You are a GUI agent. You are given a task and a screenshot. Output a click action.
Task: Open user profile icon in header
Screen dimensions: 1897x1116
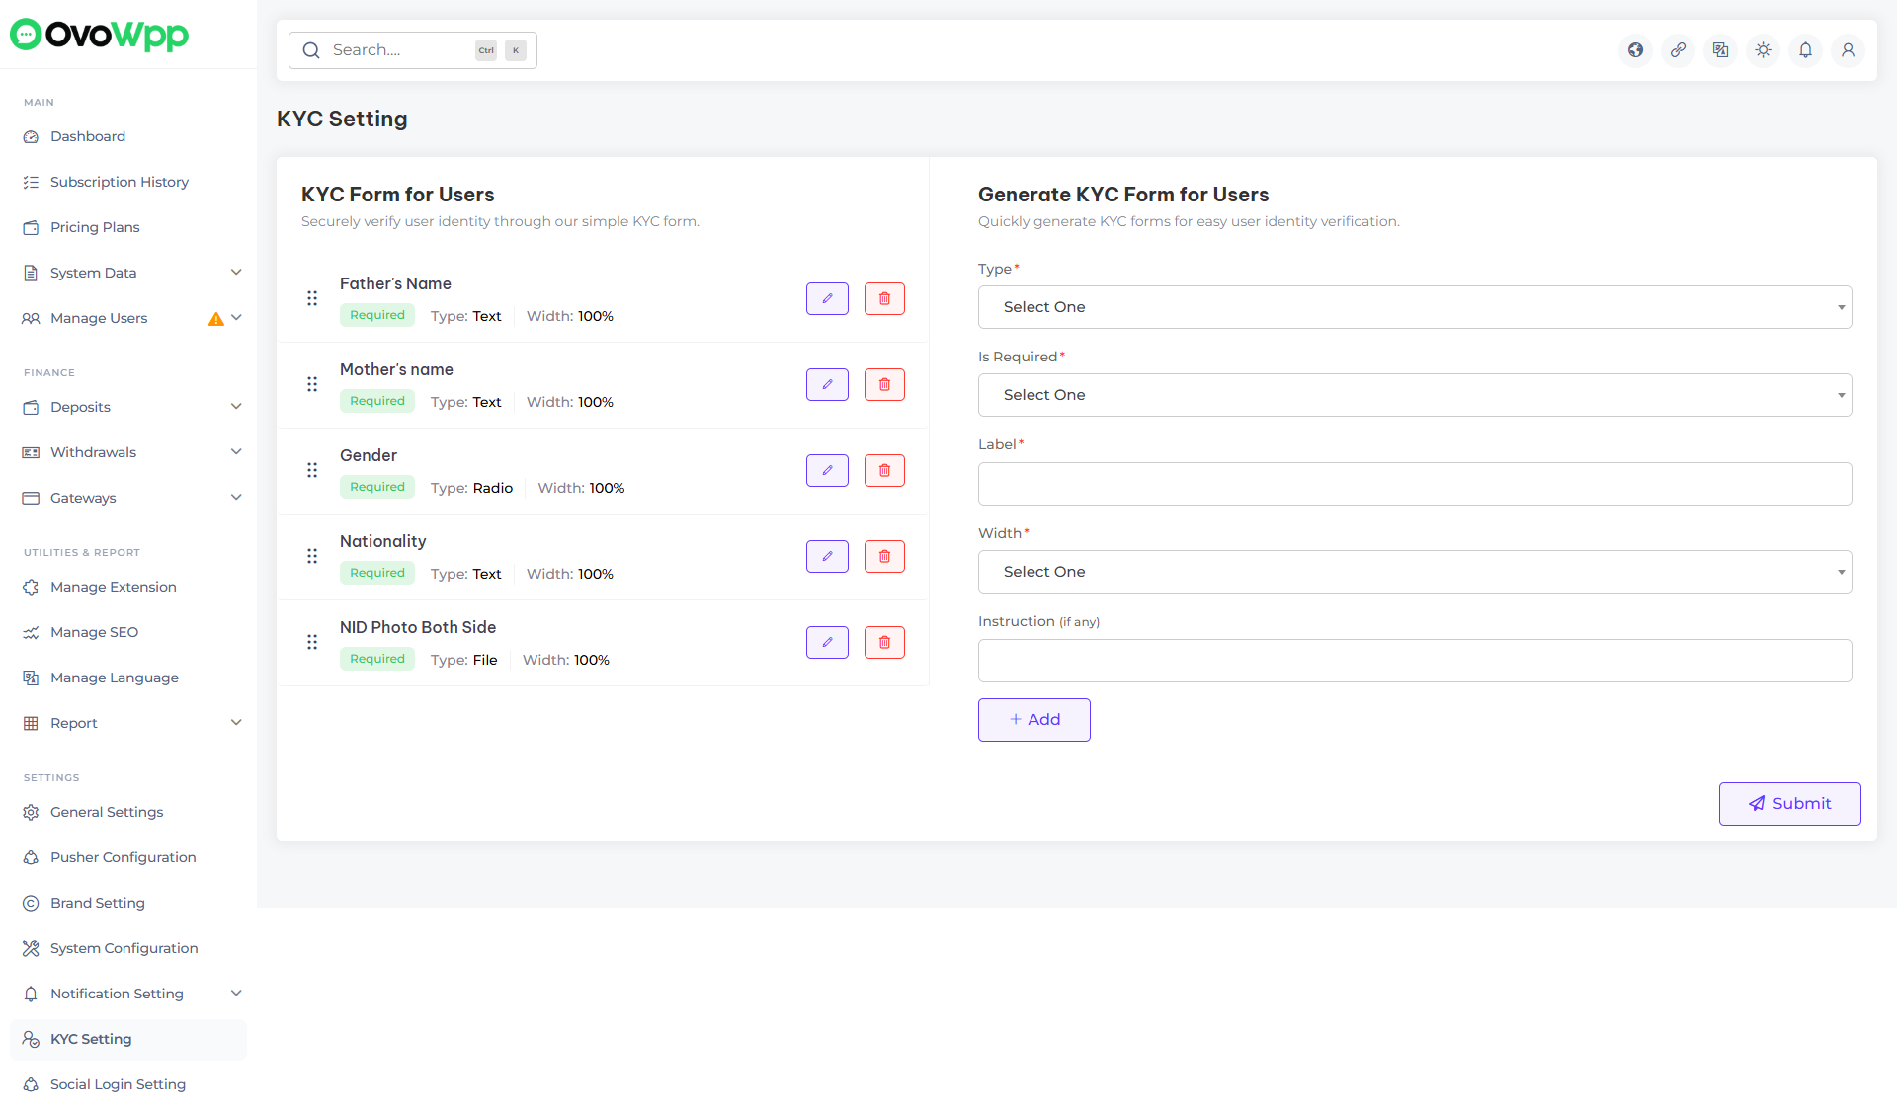pos(1848,50)
